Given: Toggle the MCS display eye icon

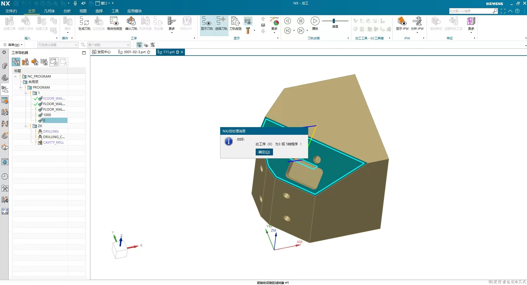Looking at the screenshot, I should tap(139, 45).
